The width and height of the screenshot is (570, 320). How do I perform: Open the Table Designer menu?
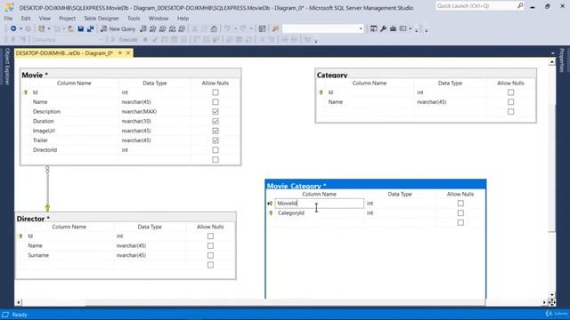pyautogui.click(x=101, y=18)
